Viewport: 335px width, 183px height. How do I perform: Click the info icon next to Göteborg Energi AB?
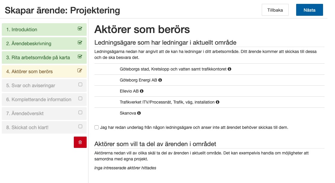[160, 80]
